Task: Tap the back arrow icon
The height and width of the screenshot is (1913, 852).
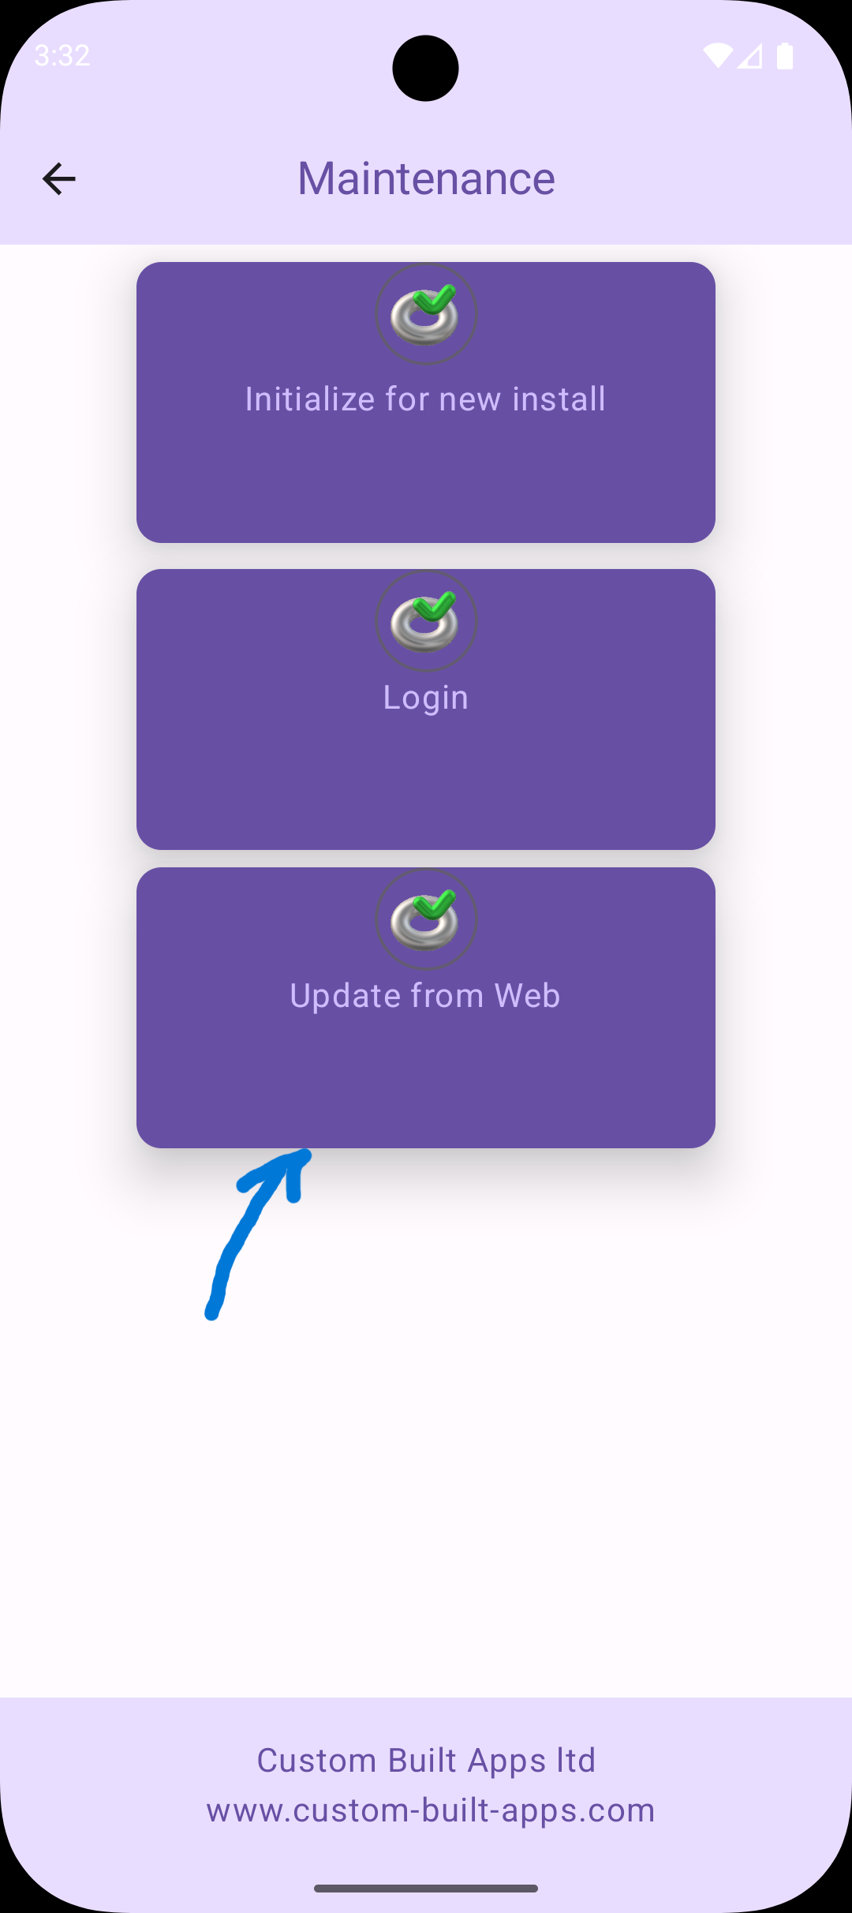Action: click(59, 178)
